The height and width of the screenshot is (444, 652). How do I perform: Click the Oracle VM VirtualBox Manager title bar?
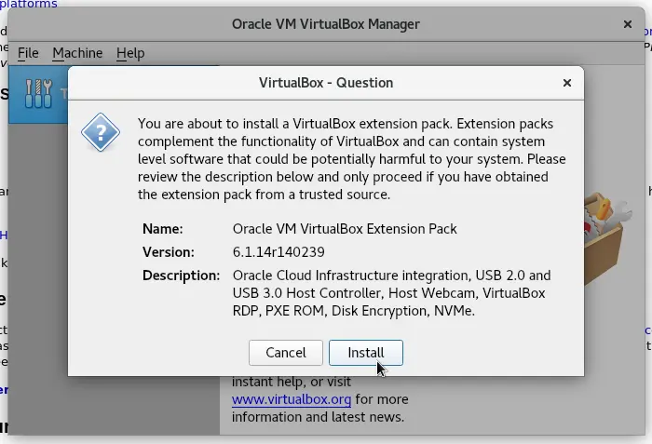coord(326,24)
